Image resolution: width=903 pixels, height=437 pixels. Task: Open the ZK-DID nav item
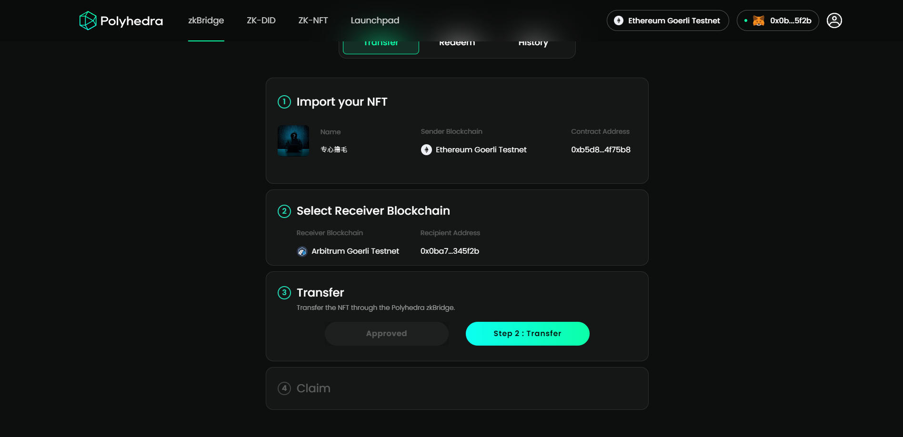(x=261, y=20)
